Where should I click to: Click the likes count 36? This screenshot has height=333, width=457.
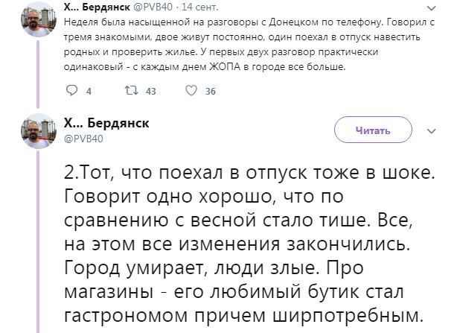tap(211, 92)
